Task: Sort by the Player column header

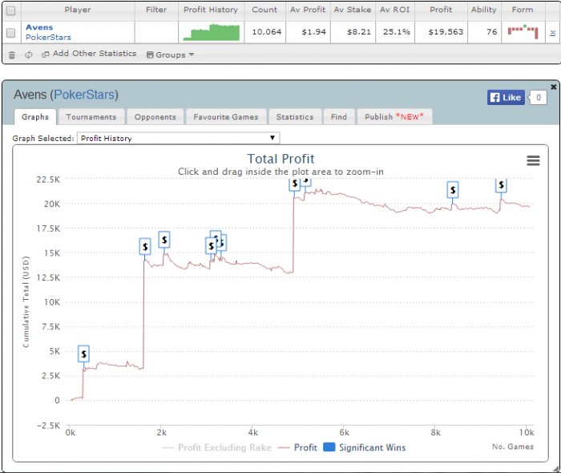Action: (78, 10)
